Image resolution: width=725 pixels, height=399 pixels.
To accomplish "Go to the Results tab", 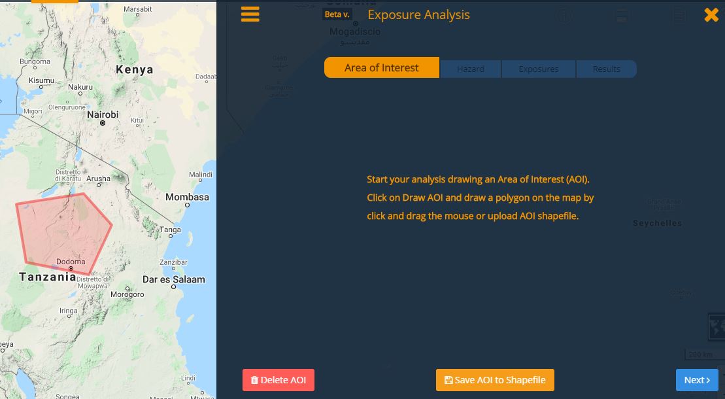I will [x=606, y=69].
